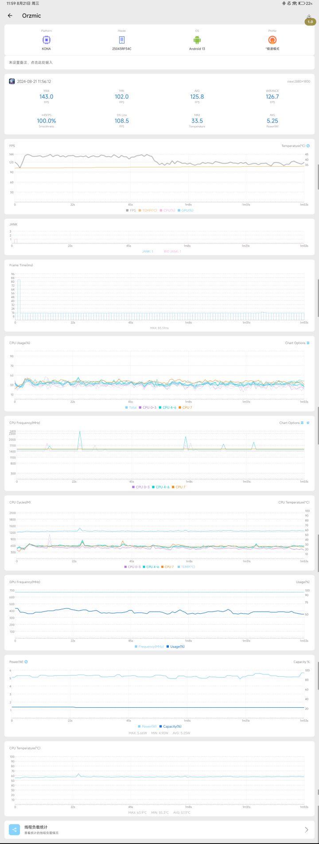Toggle TEMP(°C) legend in FPS chart
This screenshot has height=844, width=319.
coord(148,210)
